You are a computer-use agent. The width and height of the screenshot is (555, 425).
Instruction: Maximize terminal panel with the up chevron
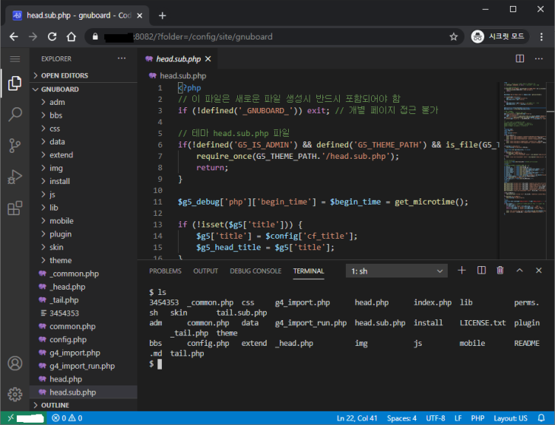click(520, 270)
